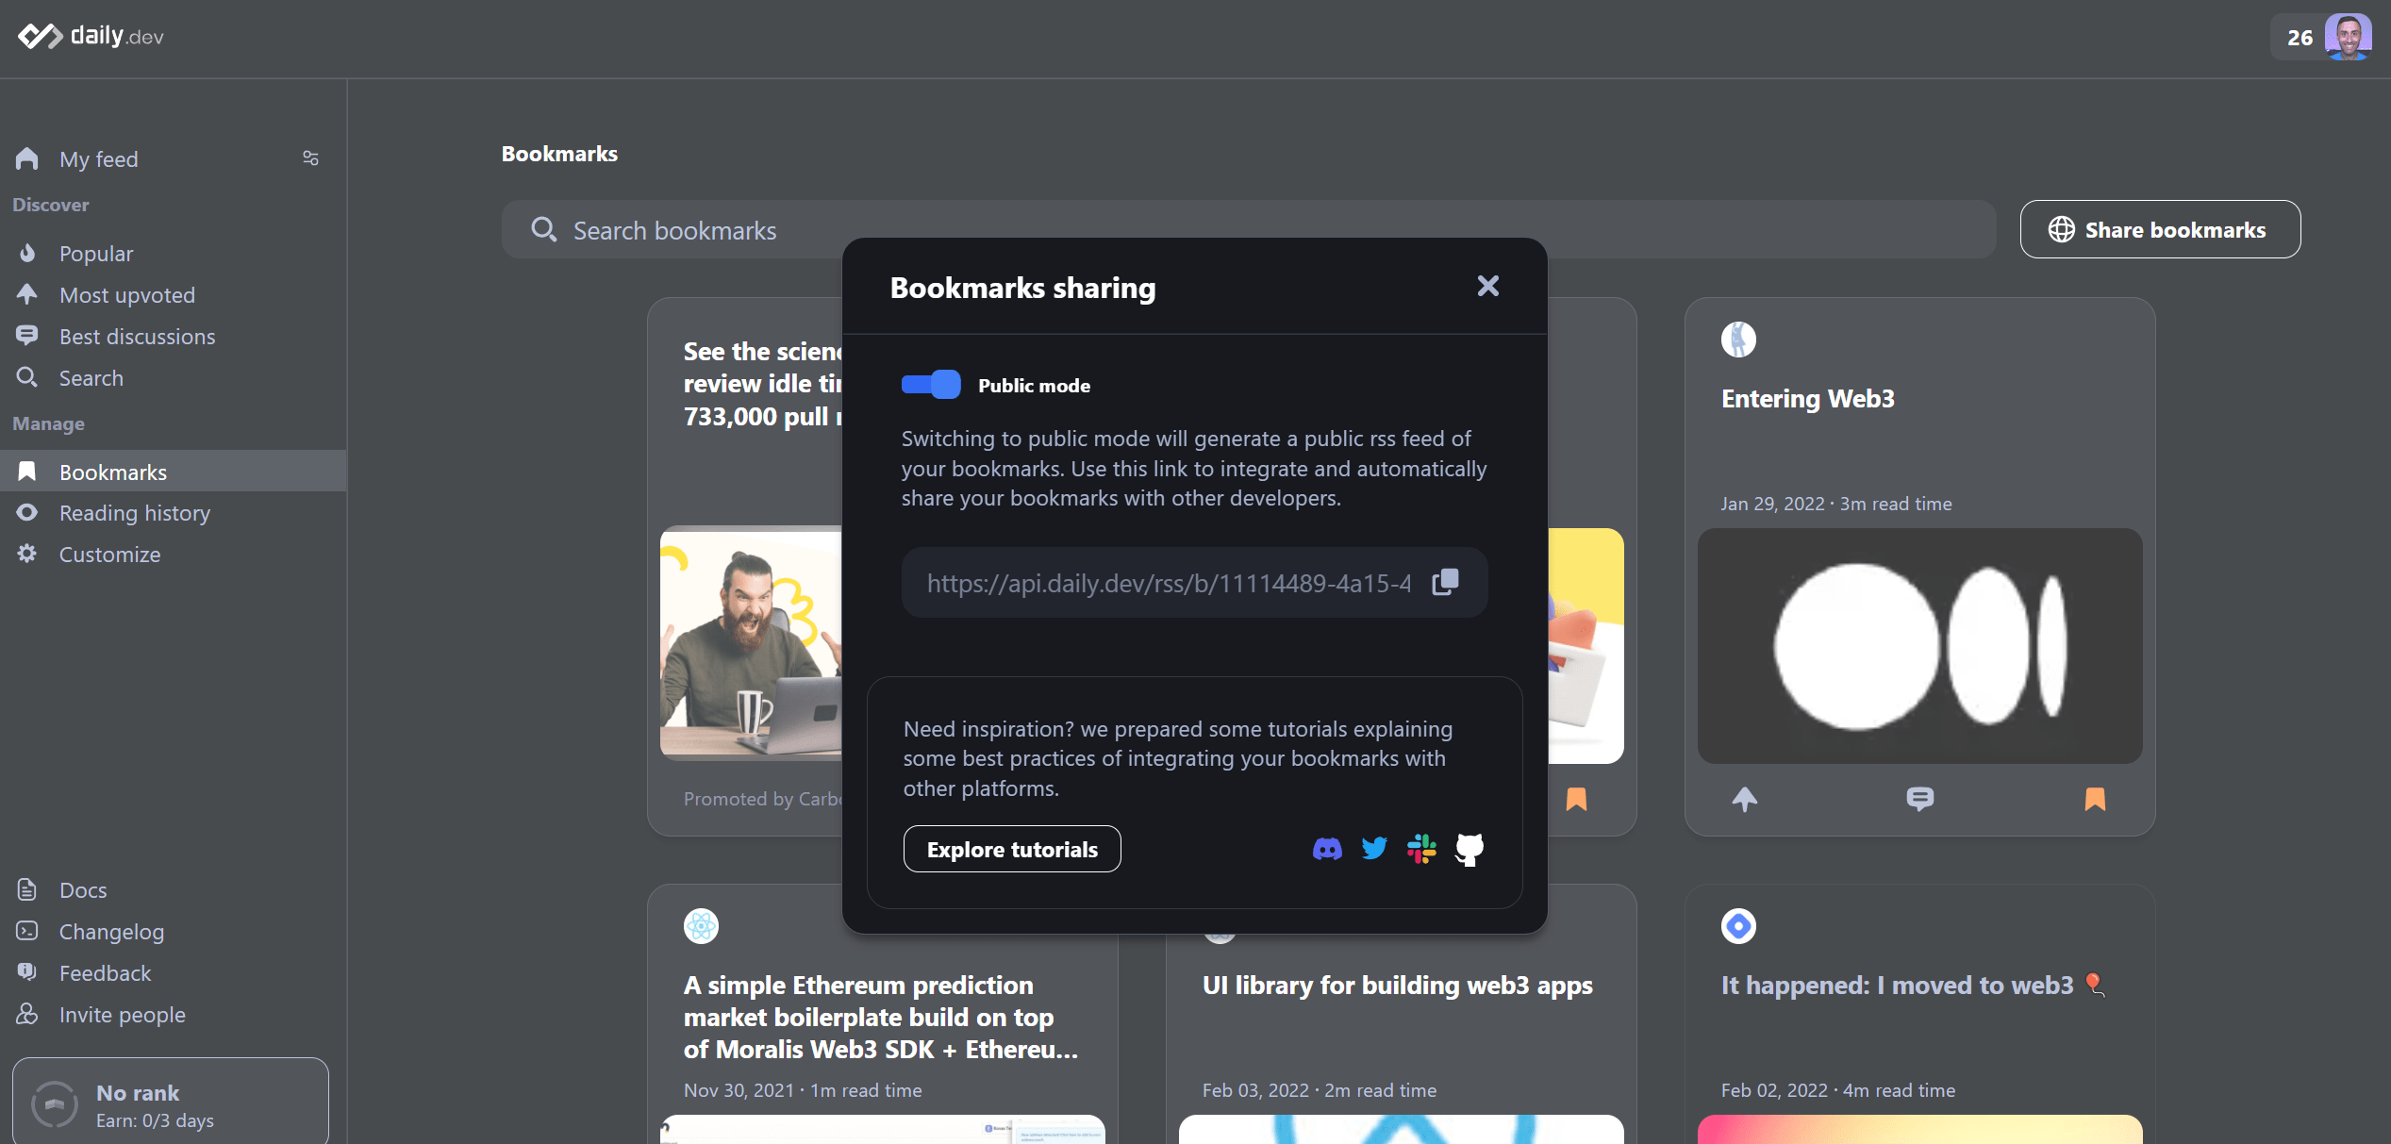Open the Discord integration tutorial icon
This screenshot has height=1144, width=2391.
(1327, 848)
